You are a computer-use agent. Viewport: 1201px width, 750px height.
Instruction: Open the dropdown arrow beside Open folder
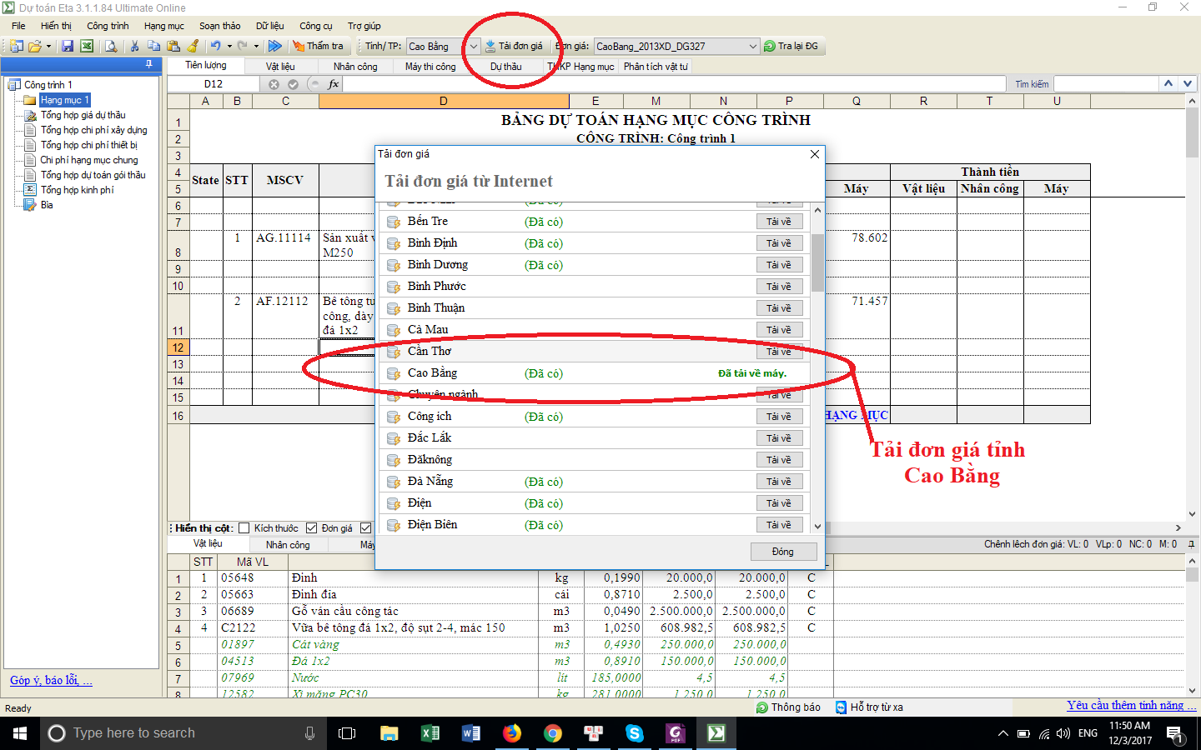pos(48,47)
